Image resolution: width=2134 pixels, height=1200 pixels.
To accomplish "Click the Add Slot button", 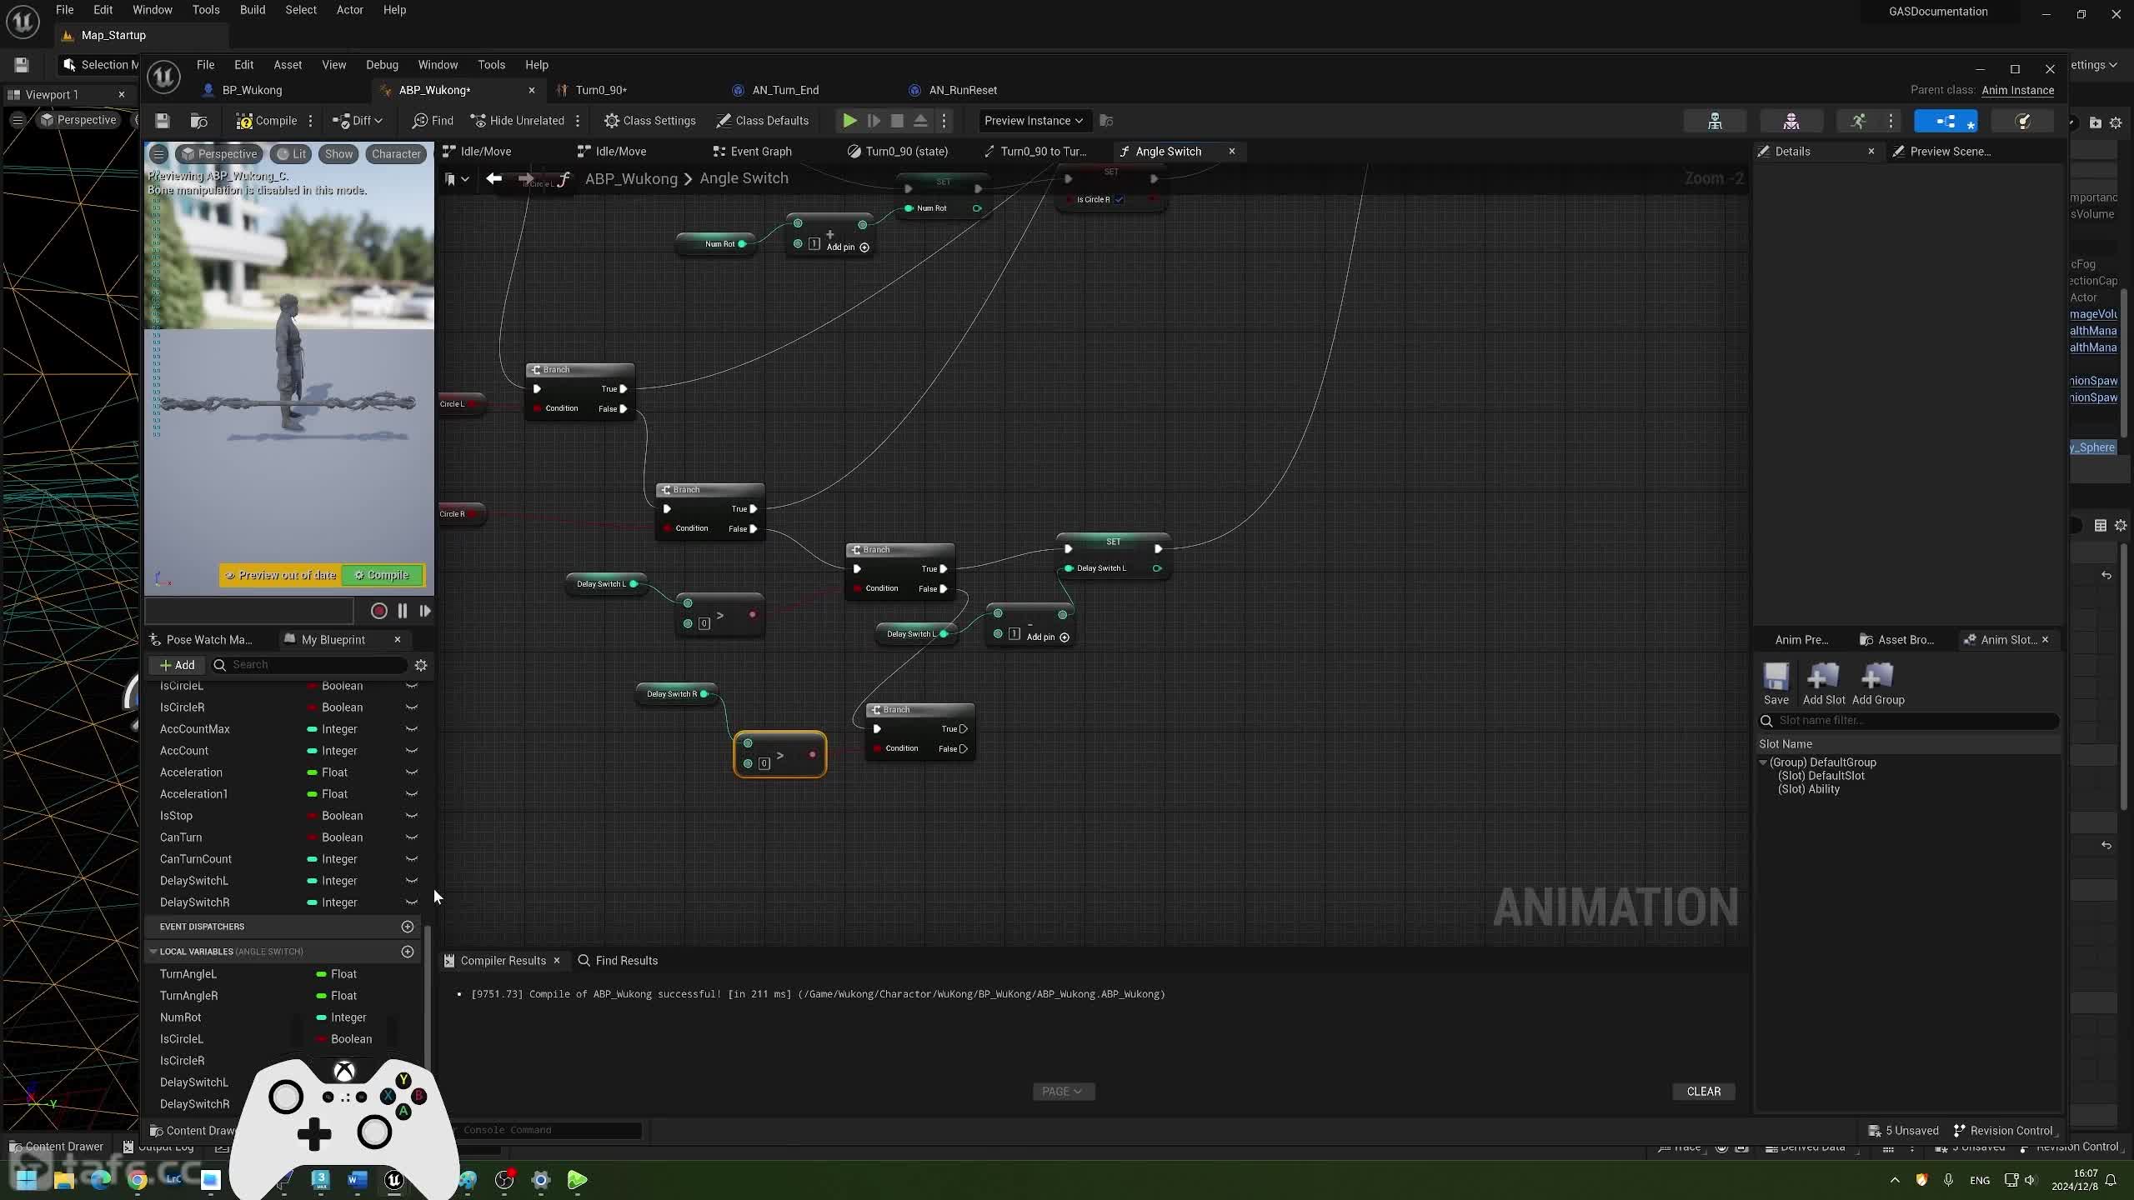I will pos(1824,684).
